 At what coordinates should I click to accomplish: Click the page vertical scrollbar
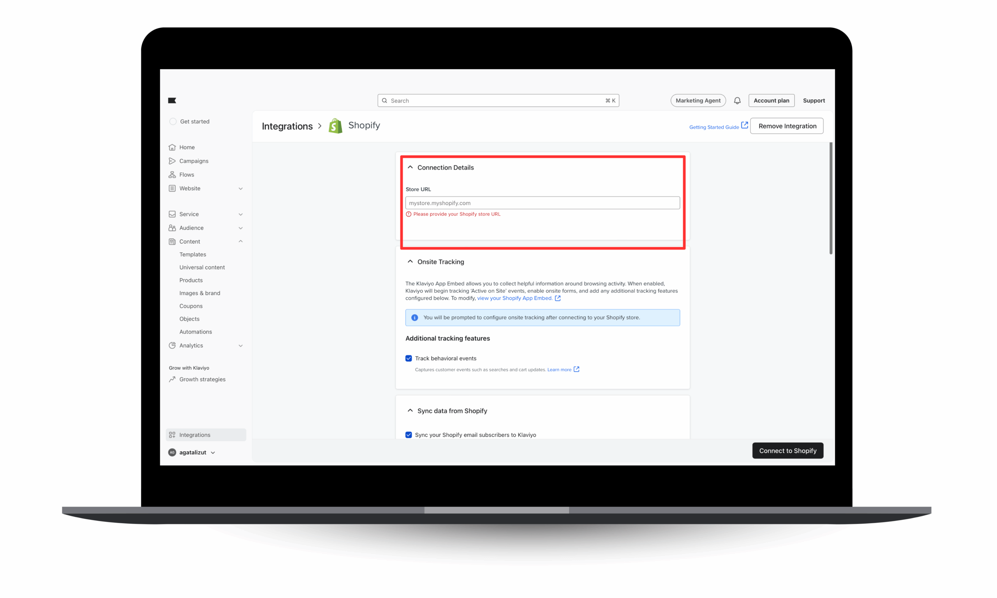[x=831, y=197]
